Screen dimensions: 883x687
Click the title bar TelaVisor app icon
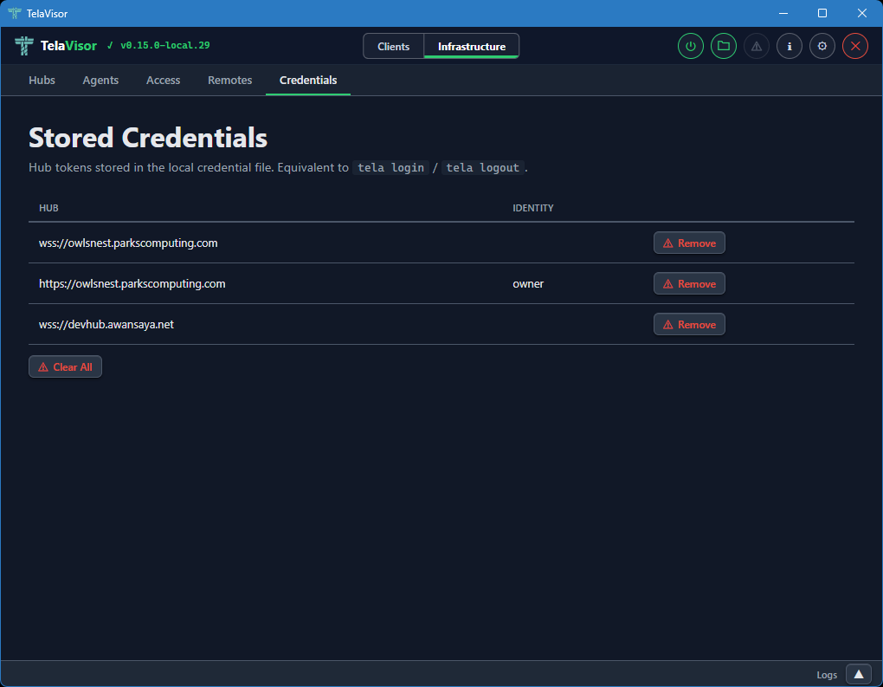click(15, 13)
